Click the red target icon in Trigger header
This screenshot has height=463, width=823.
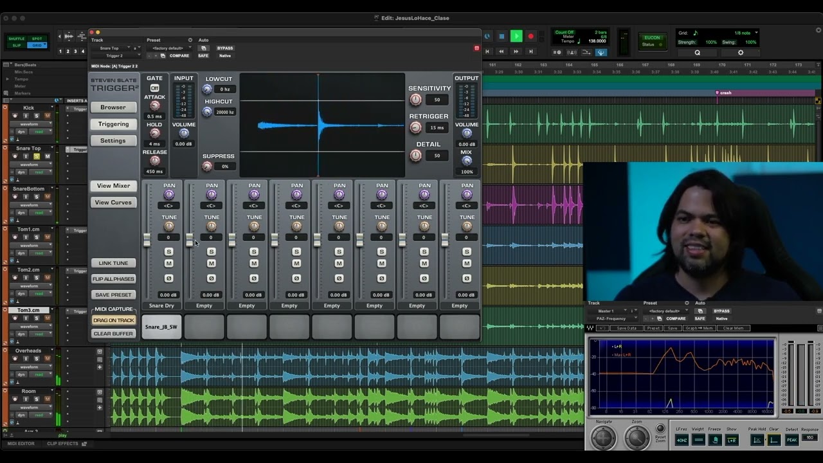pos(476,48)
